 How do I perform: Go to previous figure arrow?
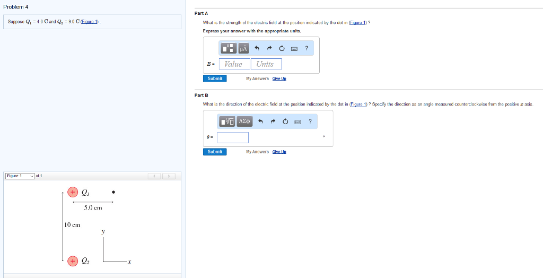[x=155, y=176]
